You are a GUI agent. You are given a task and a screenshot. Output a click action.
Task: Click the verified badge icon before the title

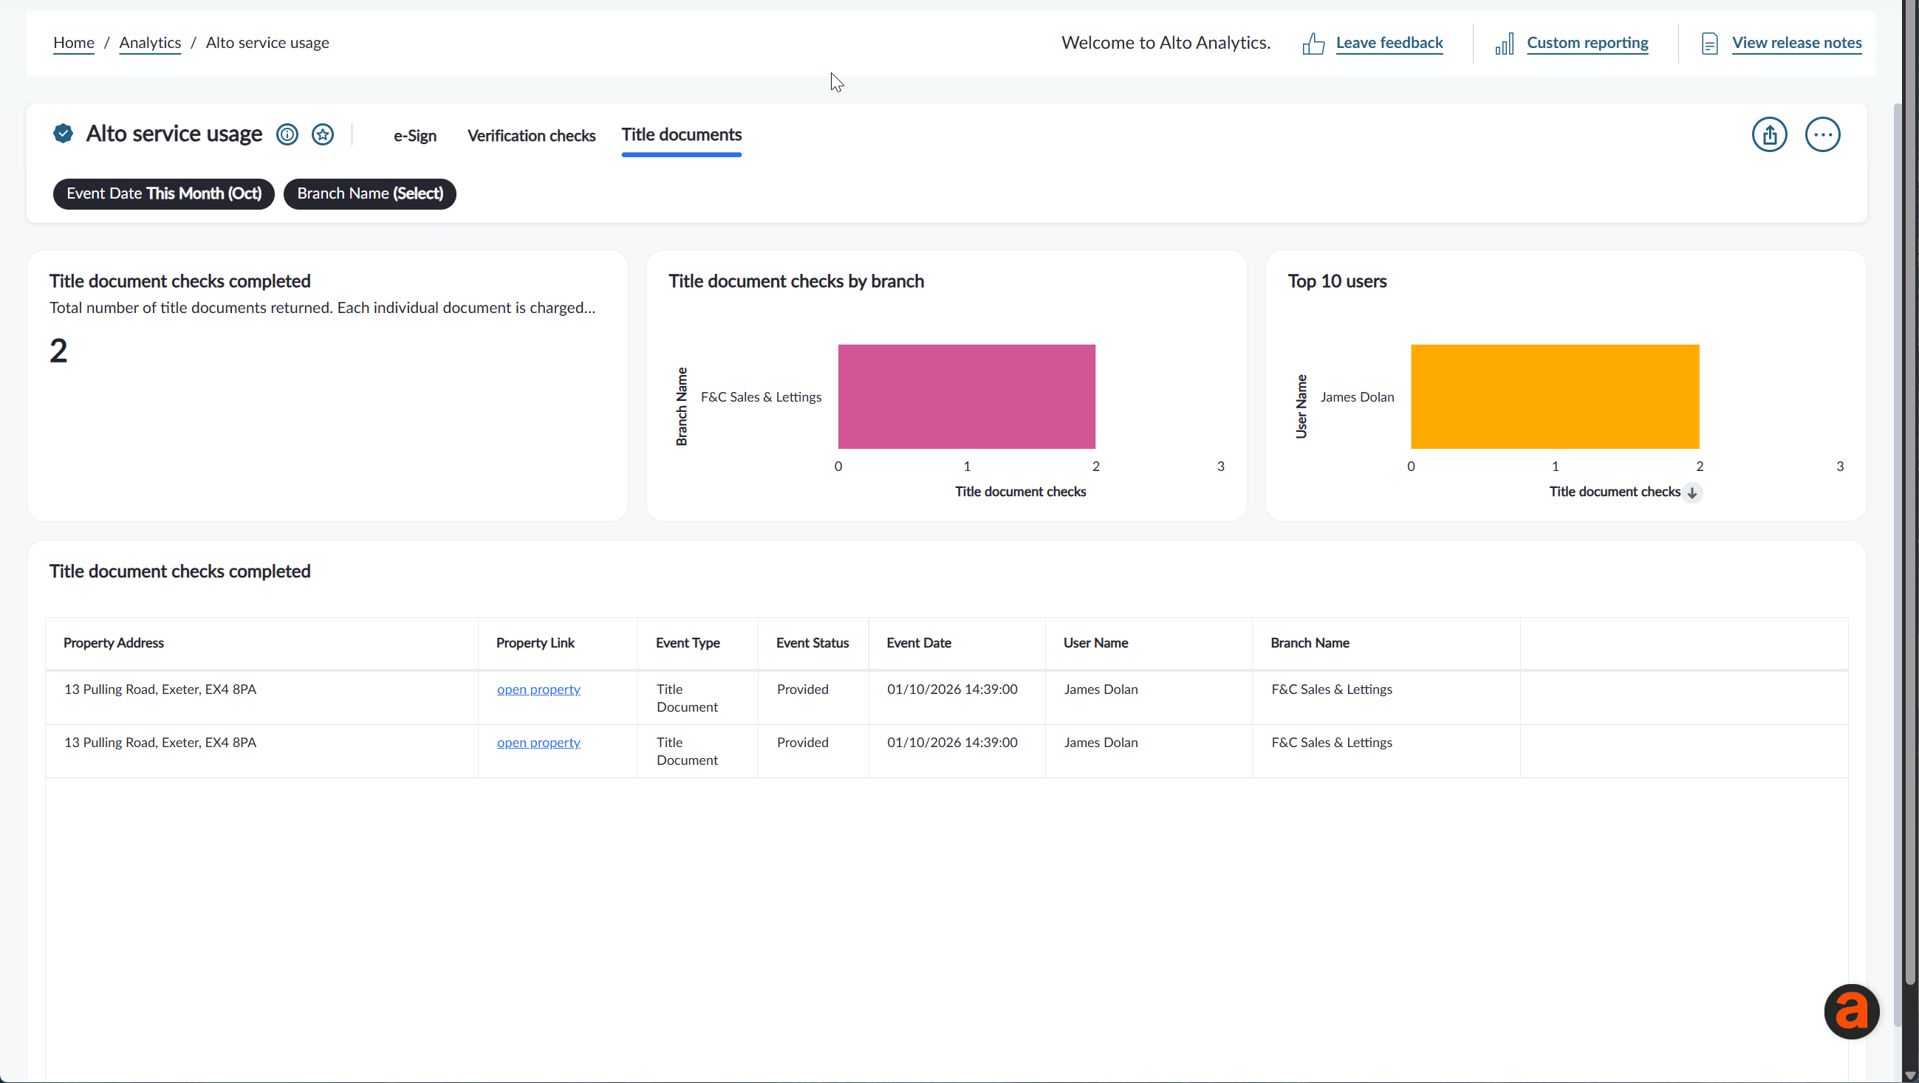pos(64,134)
